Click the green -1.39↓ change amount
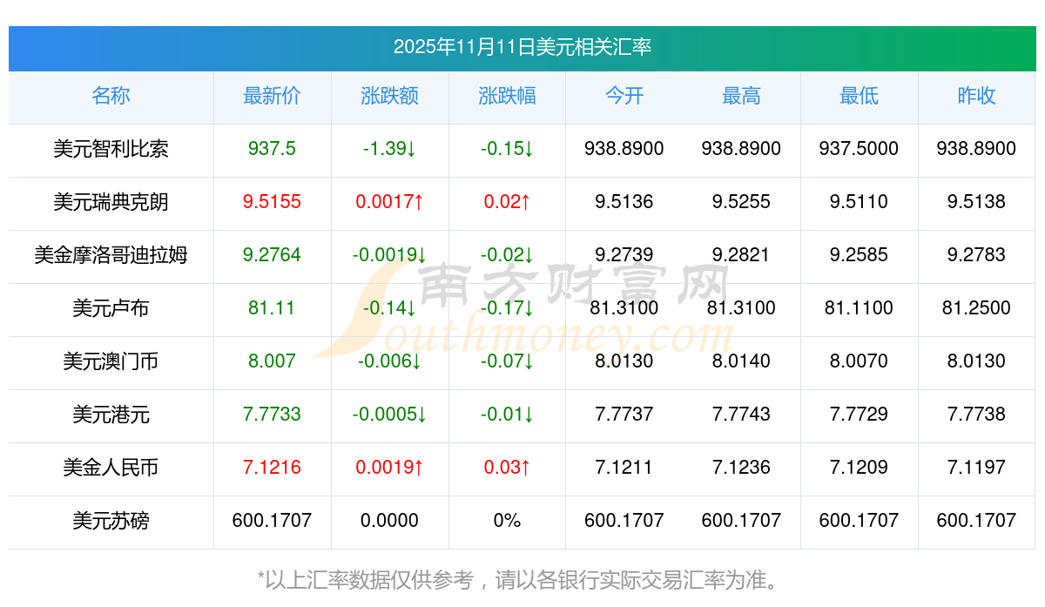Image resolution: width=1045 pixels, height=607 pixels. 389,149
